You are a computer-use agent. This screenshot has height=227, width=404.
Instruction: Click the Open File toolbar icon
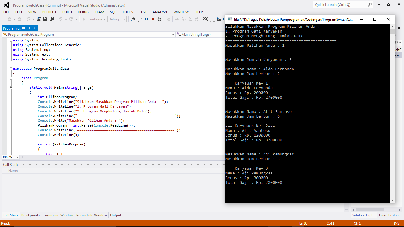39,19
